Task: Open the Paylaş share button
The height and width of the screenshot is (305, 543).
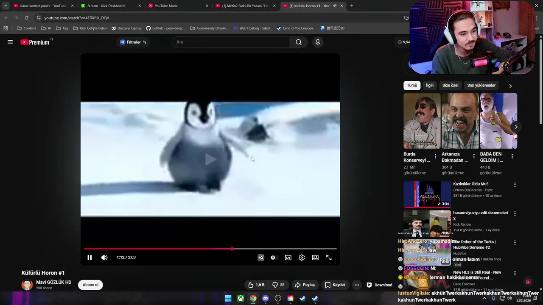Action: point(305,285)
